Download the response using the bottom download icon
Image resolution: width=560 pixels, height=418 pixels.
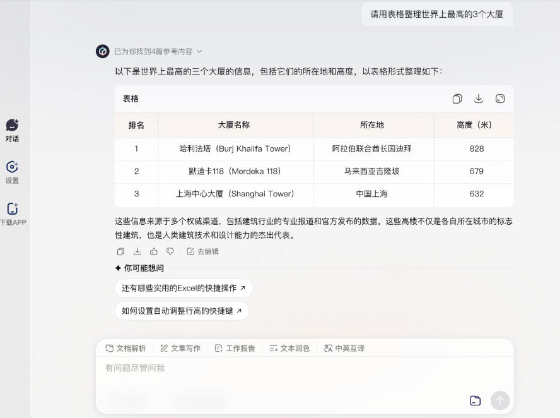[x=137, y=251]
